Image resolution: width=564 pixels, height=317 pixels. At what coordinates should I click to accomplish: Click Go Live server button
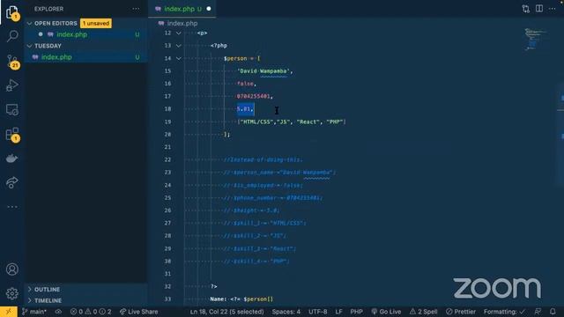(386, 312)
